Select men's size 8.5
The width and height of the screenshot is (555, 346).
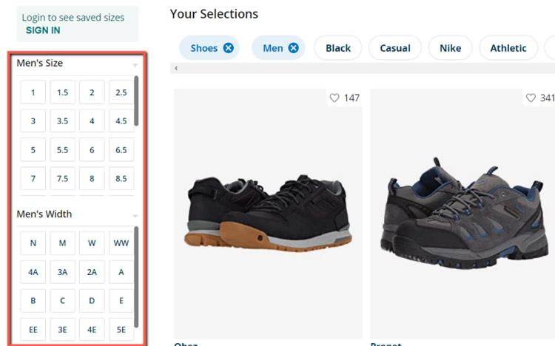(x=121, y=179)
